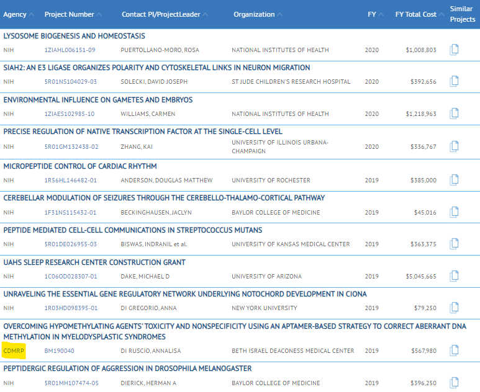Select PI name DAKE, MICHAEL D
Image resolution: width=480 pixels, height=392 pixels.
click(145, 277)
